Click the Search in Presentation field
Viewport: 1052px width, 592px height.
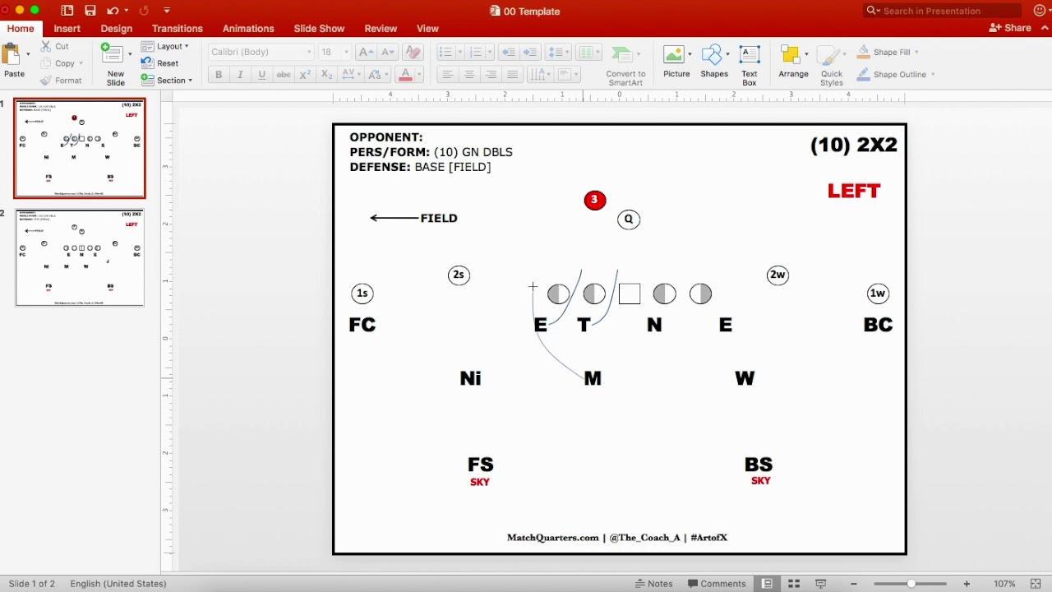[942, 11]
